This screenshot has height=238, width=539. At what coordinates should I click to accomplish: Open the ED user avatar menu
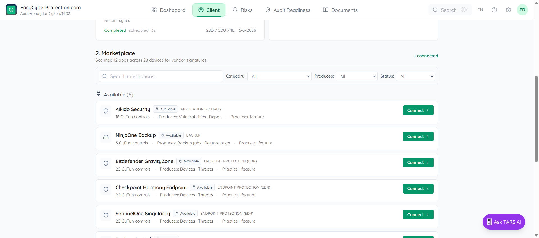click(x=522, y=10)
